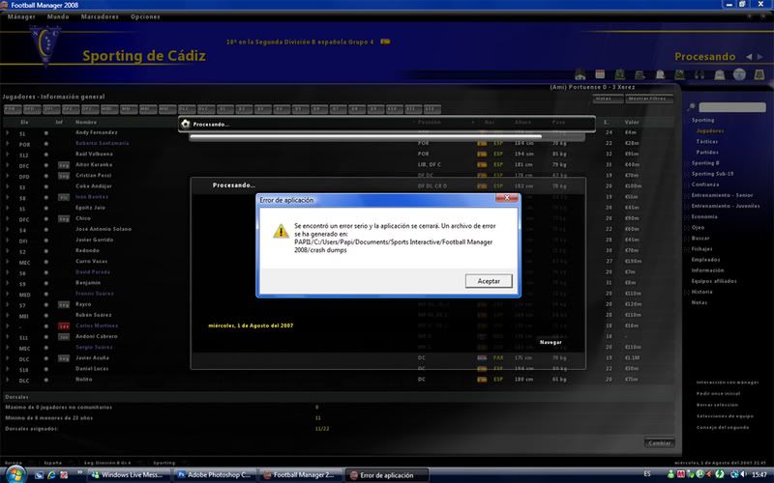The height and width of the screenshot is (483, 774).
Task: Expand the row arrow for Nolito
Action: tap(8, 380)
